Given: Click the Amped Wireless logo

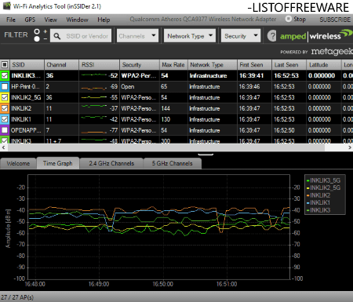Looking at the screenshot, I should [315, 35].
